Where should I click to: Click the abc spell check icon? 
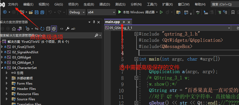(x=198, y=12)
